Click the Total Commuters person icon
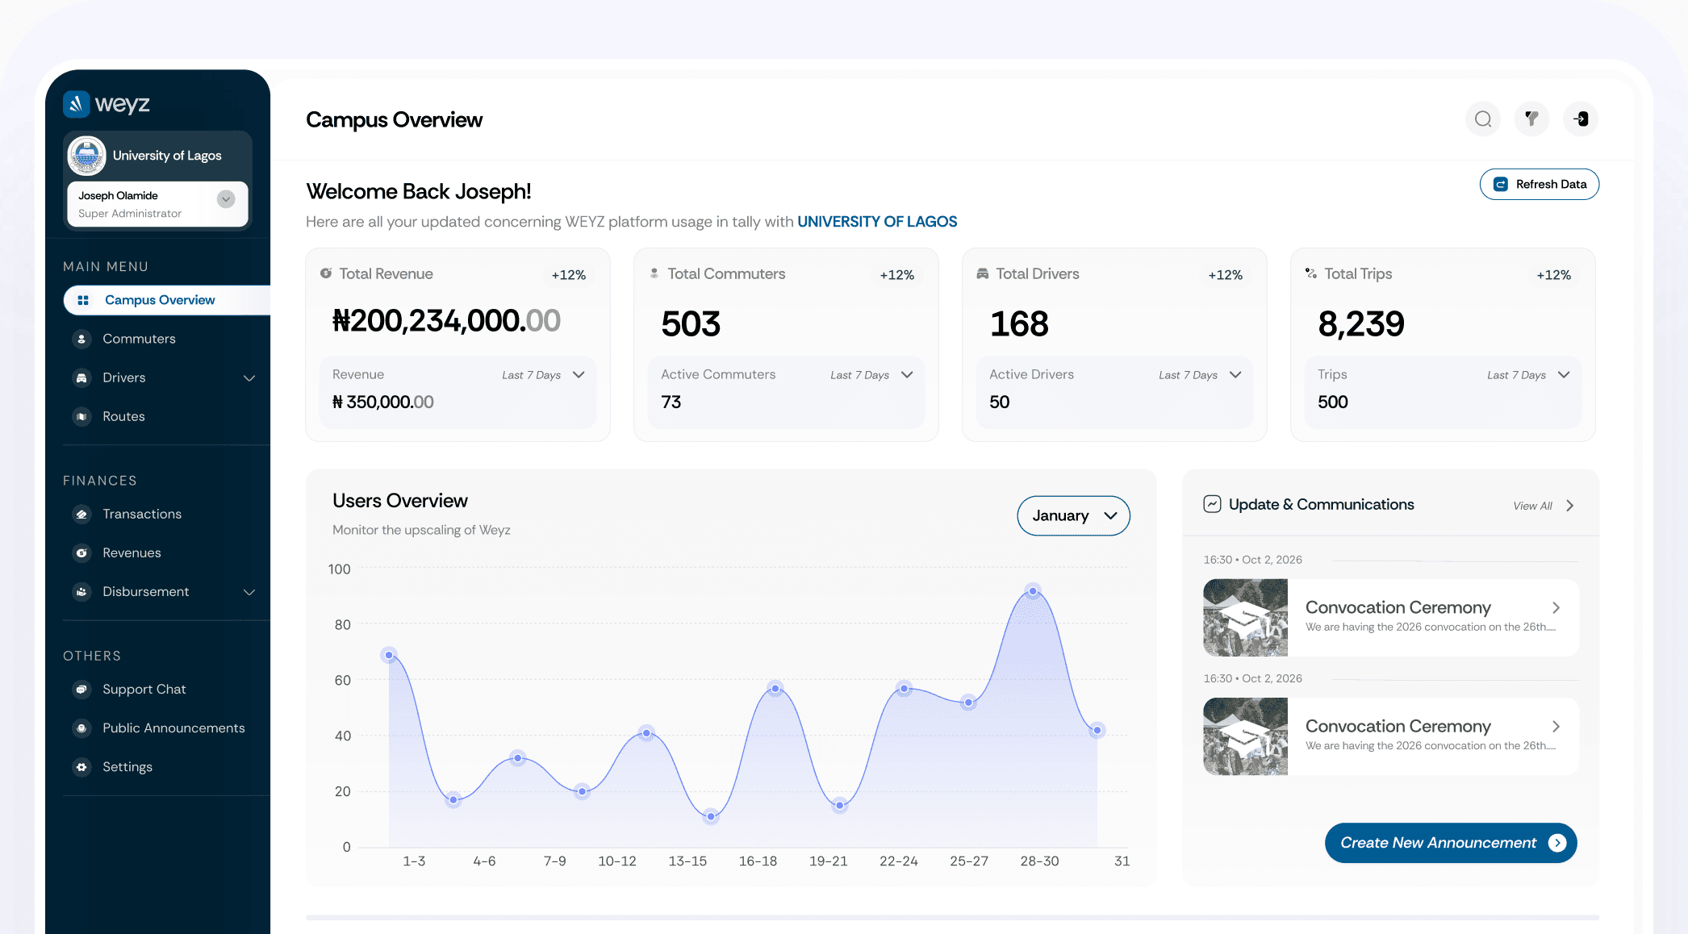1688x934 pixels. pyautogui.click(x=654, y=273)
